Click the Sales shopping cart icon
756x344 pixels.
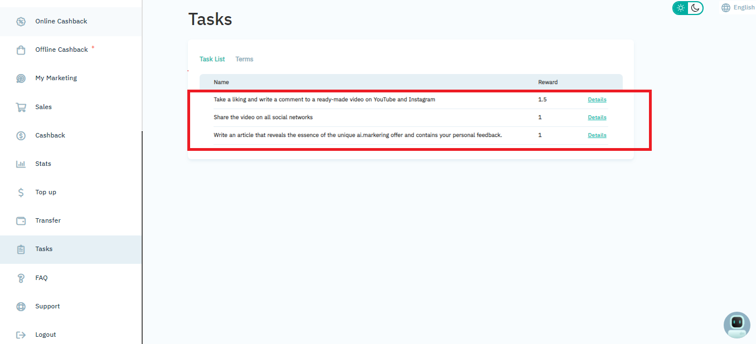[21, 107]
